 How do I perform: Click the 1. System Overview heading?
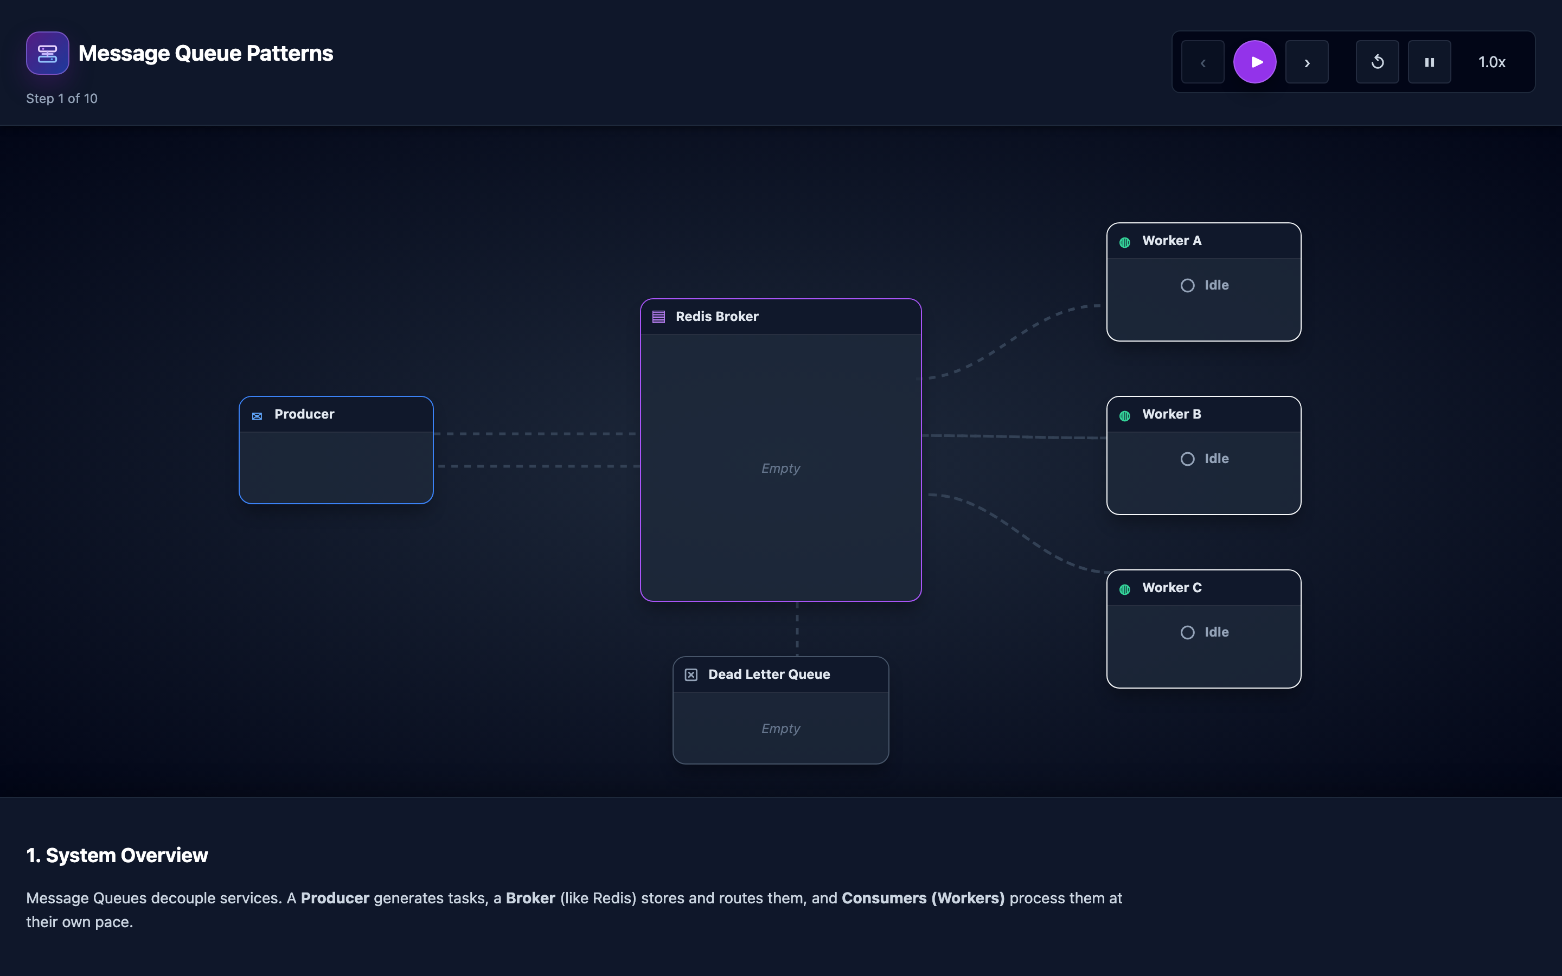tap(117, 855)
